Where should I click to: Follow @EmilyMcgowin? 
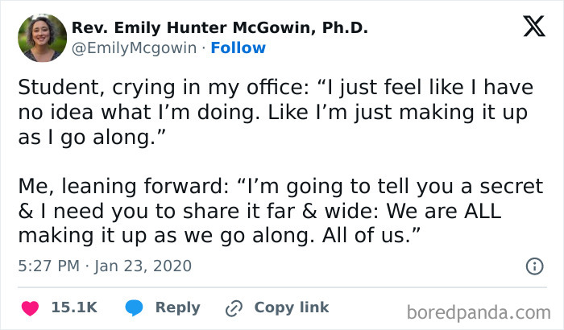click(x=238, y=48)
